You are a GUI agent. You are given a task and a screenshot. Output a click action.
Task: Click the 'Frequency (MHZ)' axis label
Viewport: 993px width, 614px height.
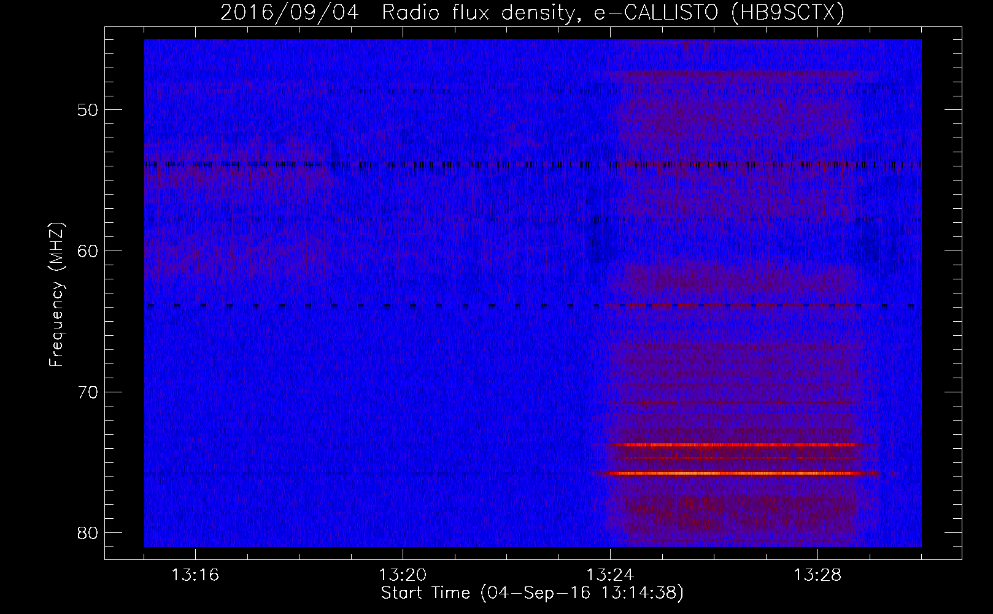point(56,295)
